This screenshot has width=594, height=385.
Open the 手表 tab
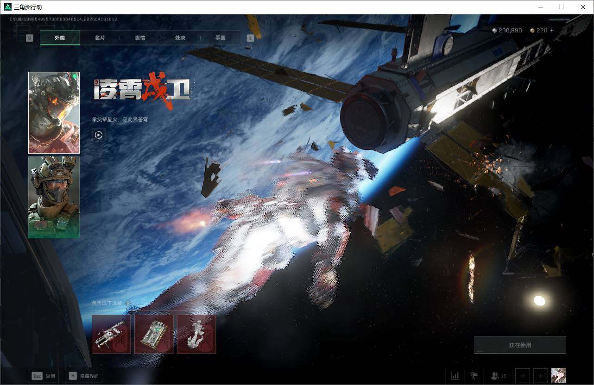(220, 38)
